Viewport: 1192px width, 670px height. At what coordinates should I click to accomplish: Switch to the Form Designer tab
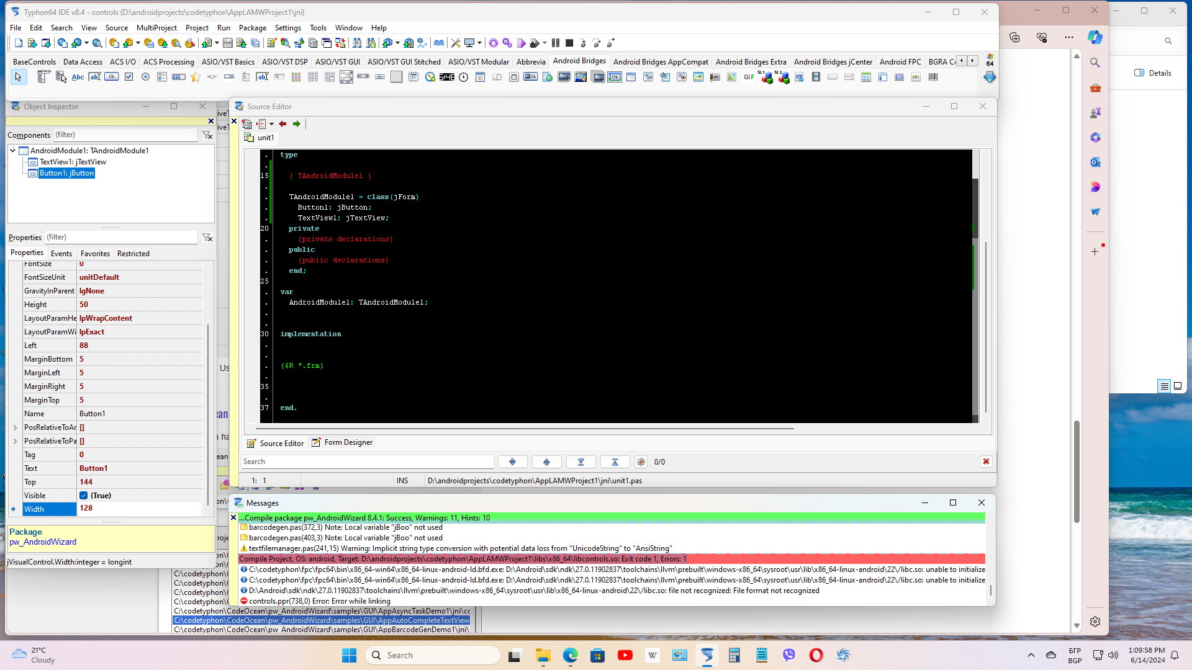pos(342,443)
